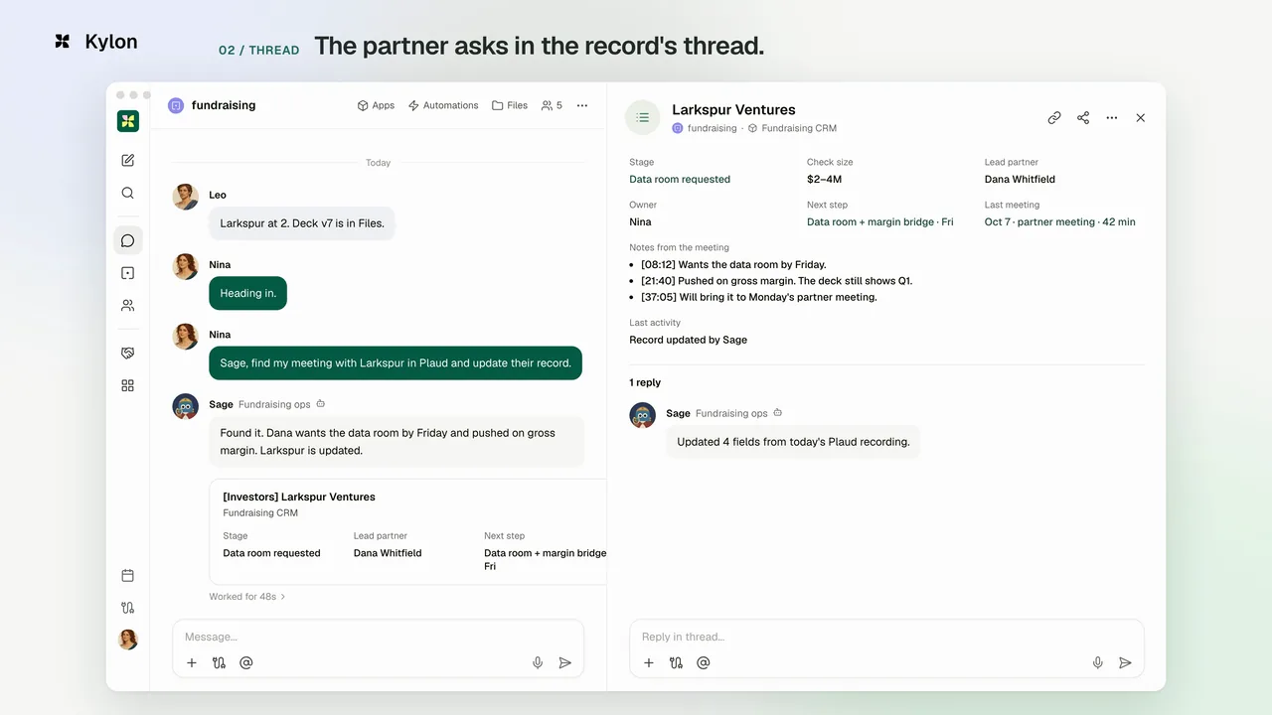Click the mention icon in thread reply box
This screenshot has width=1272, height=715.
(704, 662)
